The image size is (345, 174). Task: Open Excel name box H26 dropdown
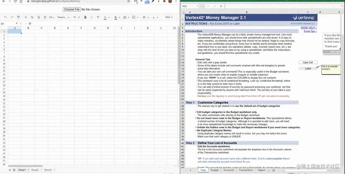point(197,6)
